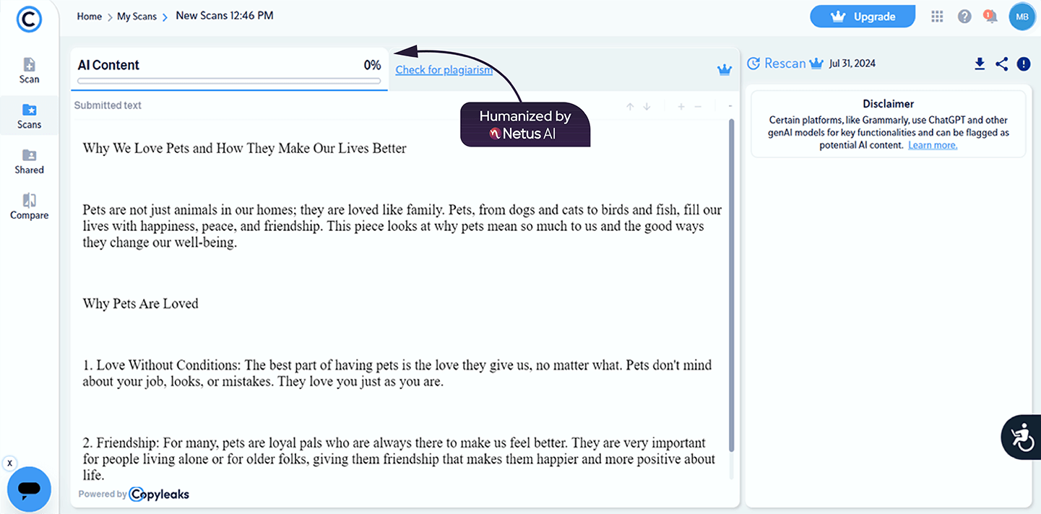Viewport: 1041px width, 514px height.
Task: Click the Check for plagiarism link
Action: [x=444, y=70]
